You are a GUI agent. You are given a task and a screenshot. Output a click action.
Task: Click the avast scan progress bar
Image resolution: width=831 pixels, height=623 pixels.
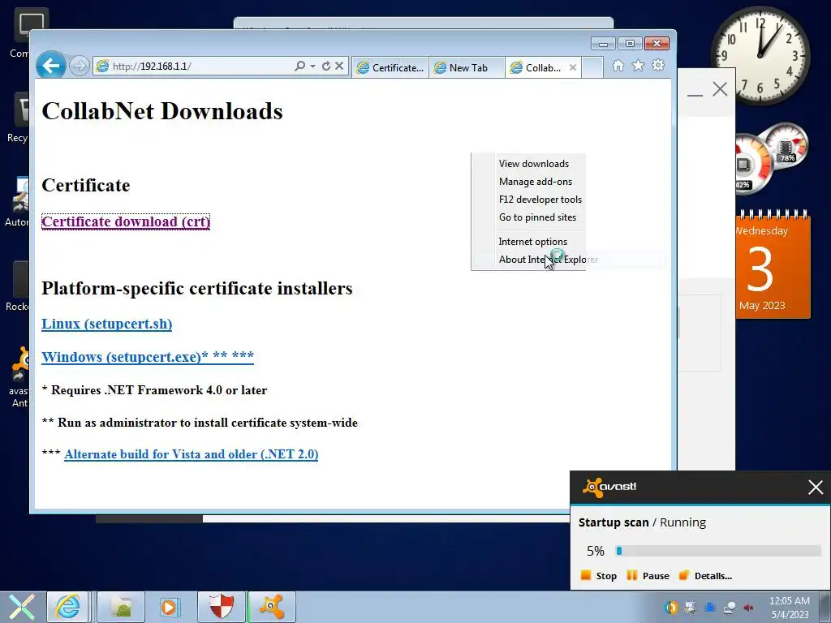(718, 551)
